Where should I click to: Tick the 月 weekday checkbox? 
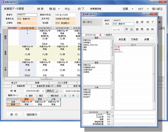pos(70,96)
